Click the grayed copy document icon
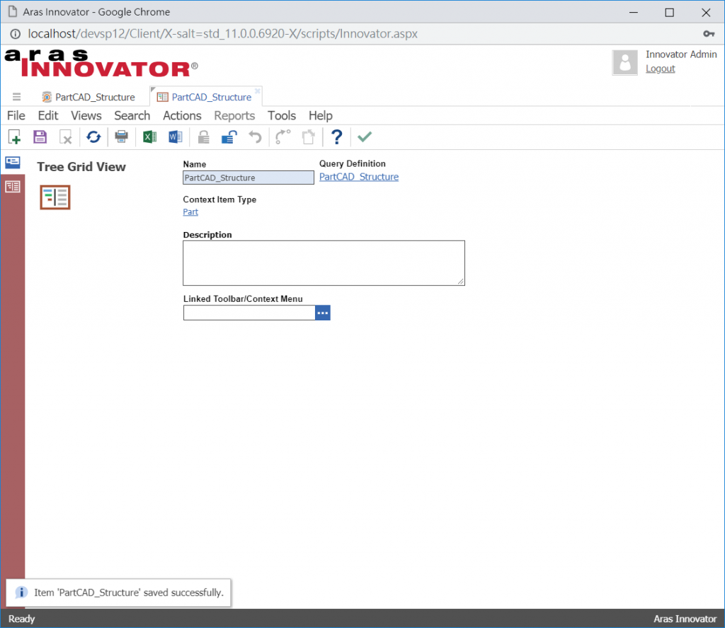Viewport: 725px width, 628px height. click(x=309, y=137)
